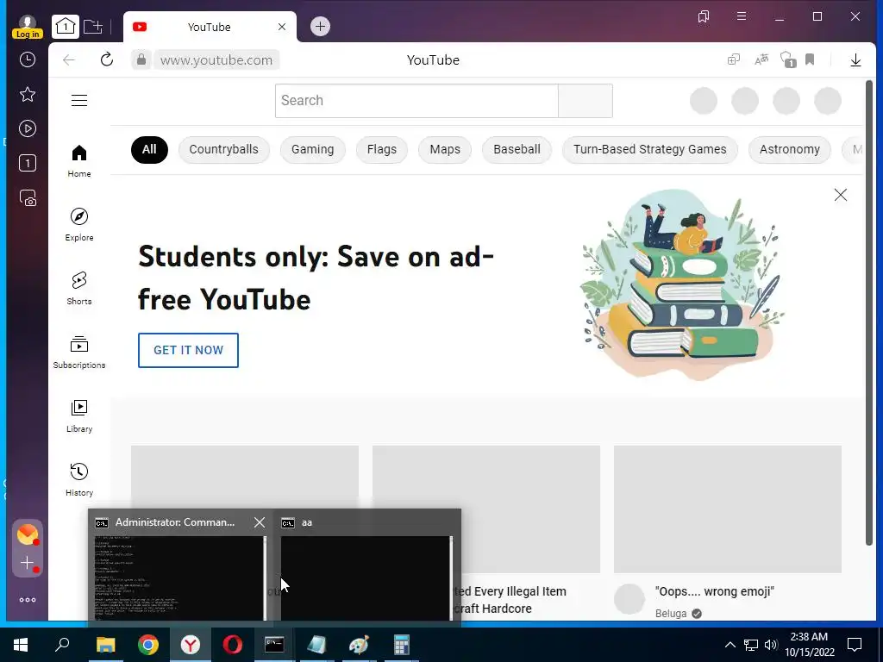Open File Explorer from taskbar
The image size is (883, 662).
(x=105, y=645)
